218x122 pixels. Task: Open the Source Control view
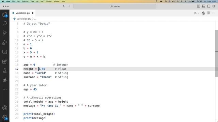pyautogui.click(x=5, y=33)
